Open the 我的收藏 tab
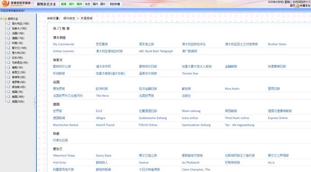 tap(115, 4)
